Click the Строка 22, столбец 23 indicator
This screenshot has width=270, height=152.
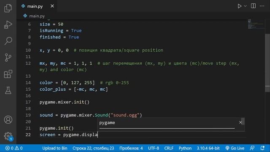click(93, 148)
